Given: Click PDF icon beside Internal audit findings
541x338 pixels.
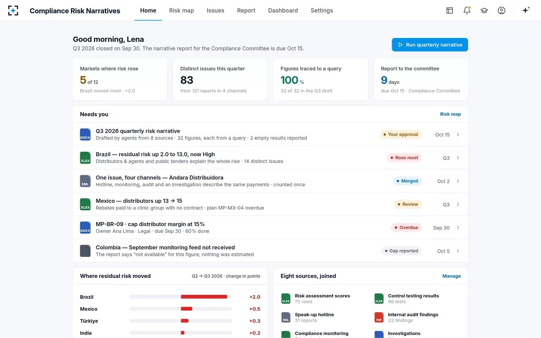Looking at the screenshot, I should click(379, 317).
